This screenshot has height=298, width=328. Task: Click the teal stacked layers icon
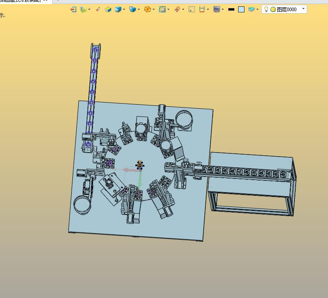251,10
